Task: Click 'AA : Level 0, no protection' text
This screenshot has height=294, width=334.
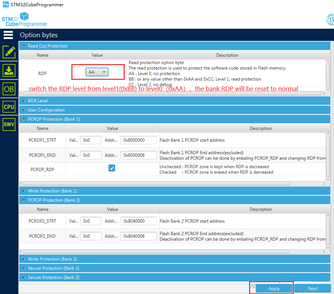Action: pos(154,74)
